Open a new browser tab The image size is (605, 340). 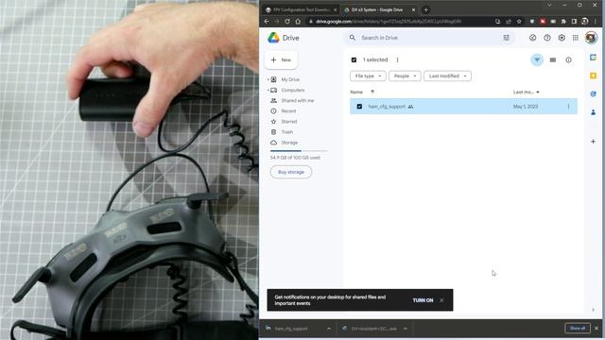click(425, 10)
